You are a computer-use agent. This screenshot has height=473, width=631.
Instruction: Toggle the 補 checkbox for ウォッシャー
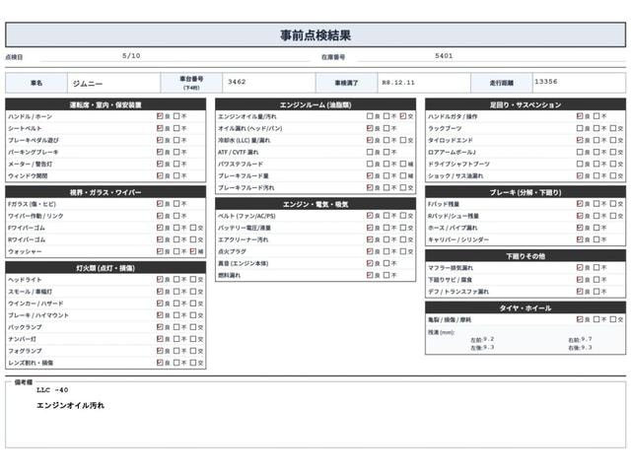coord(193,251)
